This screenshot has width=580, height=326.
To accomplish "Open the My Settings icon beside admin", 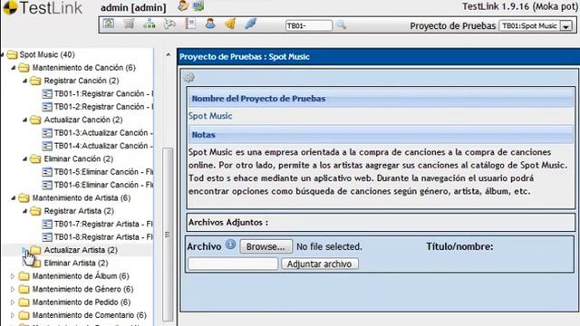I will (183, 6).
